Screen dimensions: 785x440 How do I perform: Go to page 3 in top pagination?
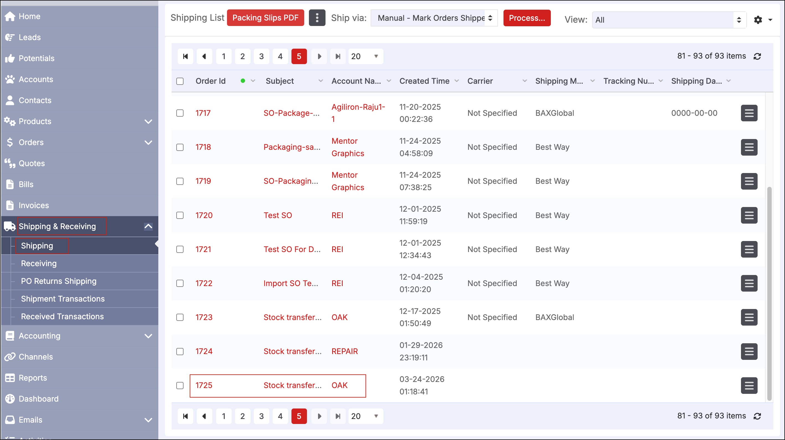261,56
